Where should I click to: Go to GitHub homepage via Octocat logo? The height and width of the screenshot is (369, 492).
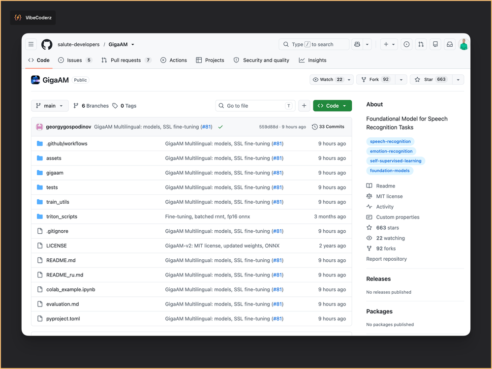[47, 44]
